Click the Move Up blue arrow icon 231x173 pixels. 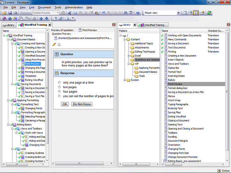point(41,18)
